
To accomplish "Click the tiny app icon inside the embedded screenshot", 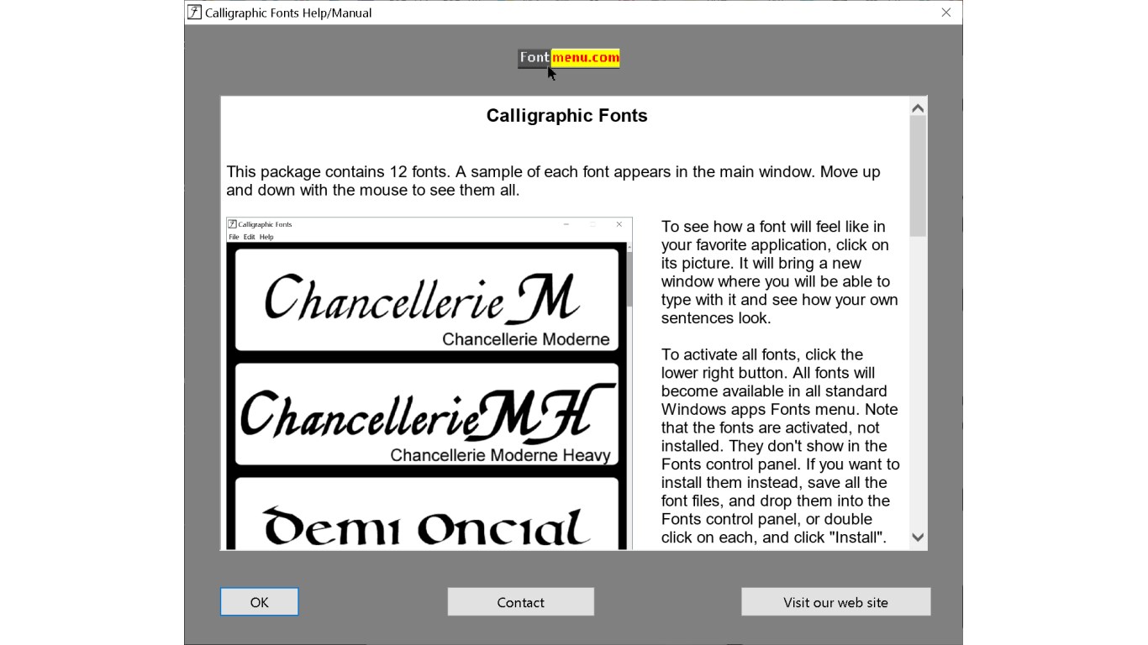I will pos(230,224).
